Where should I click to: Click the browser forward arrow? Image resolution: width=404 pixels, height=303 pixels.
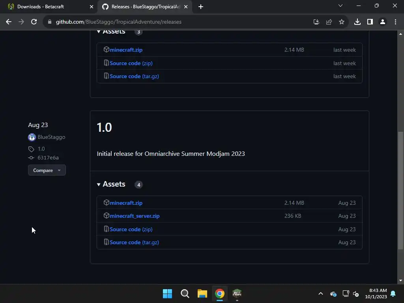(x=21, y=22)
